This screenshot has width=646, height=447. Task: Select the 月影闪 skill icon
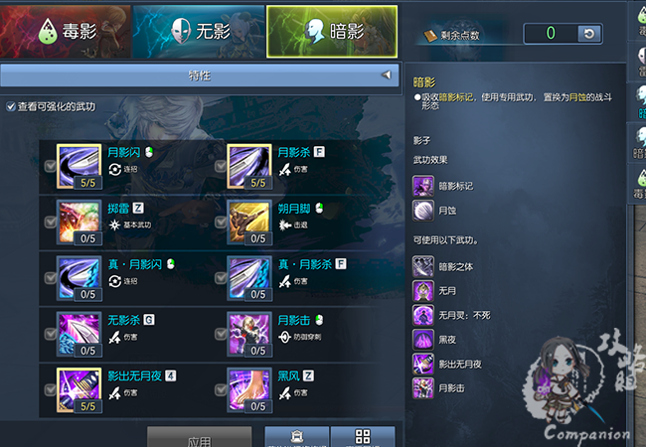tap(79, 166)
